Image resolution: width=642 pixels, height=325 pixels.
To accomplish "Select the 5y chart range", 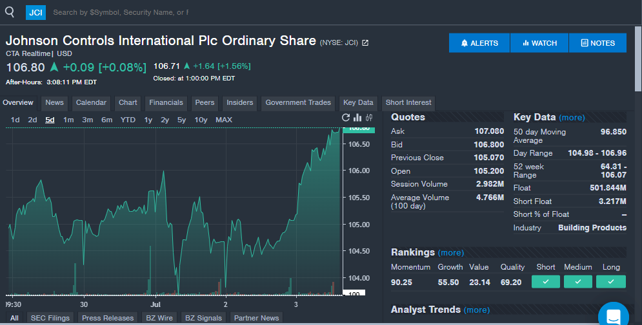I will point(181,120).
